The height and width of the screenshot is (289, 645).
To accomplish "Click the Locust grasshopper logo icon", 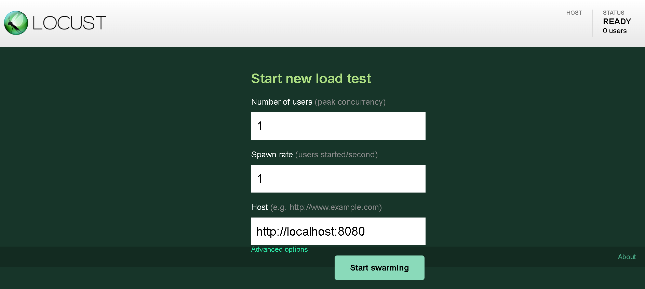I will [16, 23].
